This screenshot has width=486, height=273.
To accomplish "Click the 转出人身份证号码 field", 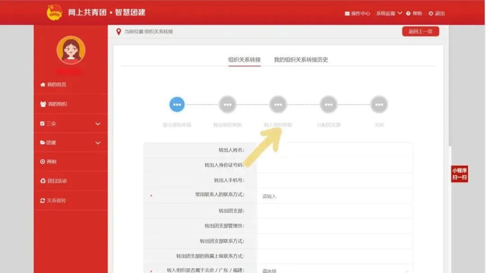I will pyautogui.click(x=335, y=165).
